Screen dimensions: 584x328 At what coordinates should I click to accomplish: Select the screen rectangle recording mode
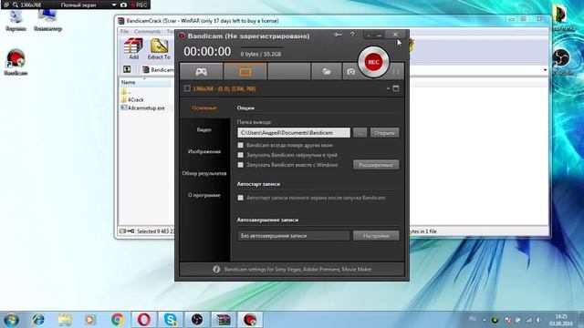tap(245, 71)
